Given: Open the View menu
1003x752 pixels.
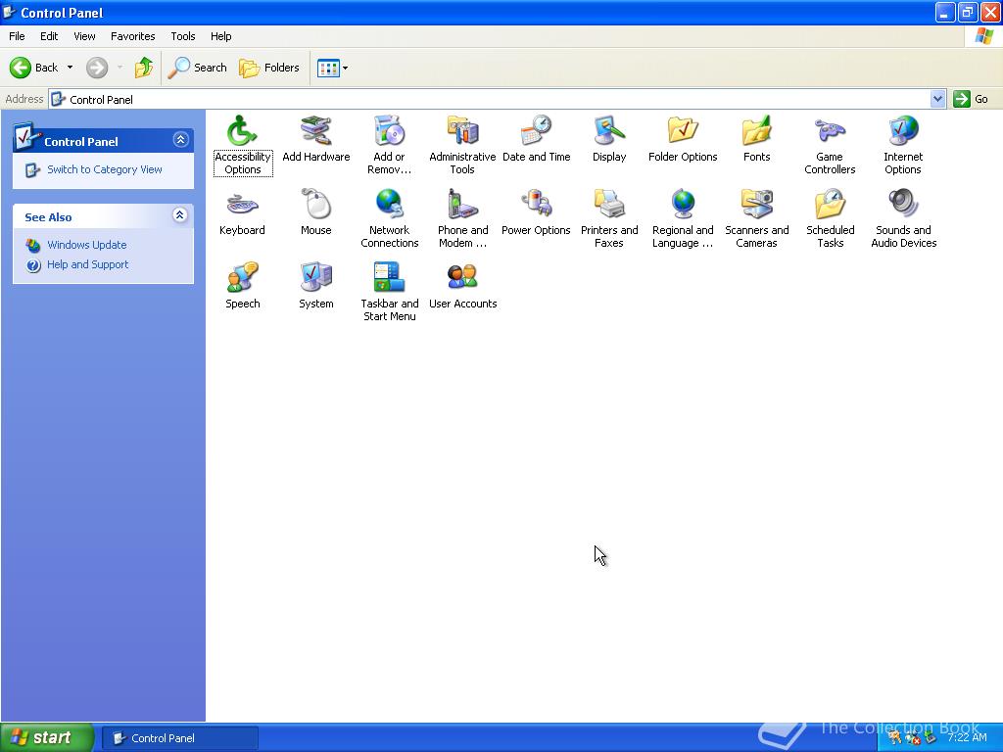Looking at the screenshot, I should (84, 36).
